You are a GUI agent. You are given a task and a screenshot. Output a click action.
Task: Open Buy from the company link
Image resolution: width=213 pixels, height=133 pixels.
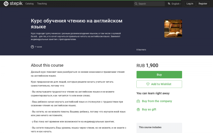[157, 101]
